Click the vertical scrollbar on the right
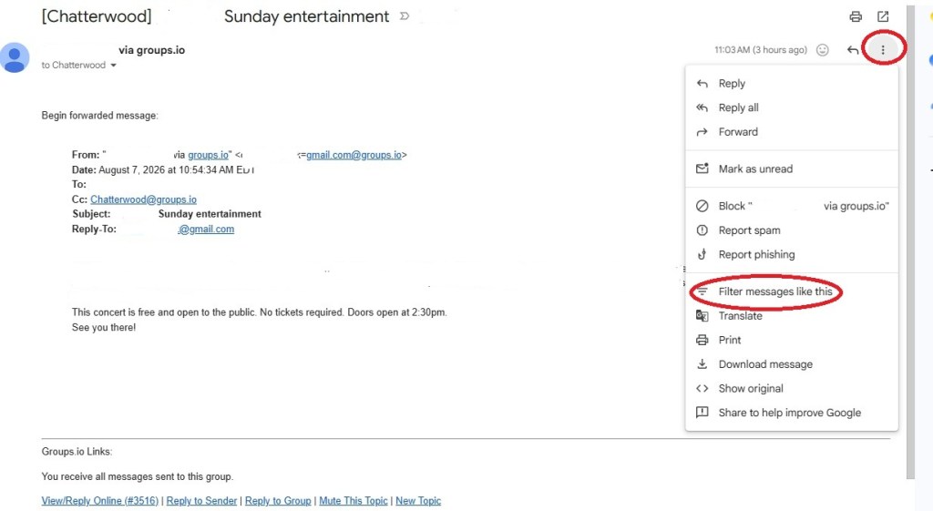The image size is (933, 511). coord(910,240)
